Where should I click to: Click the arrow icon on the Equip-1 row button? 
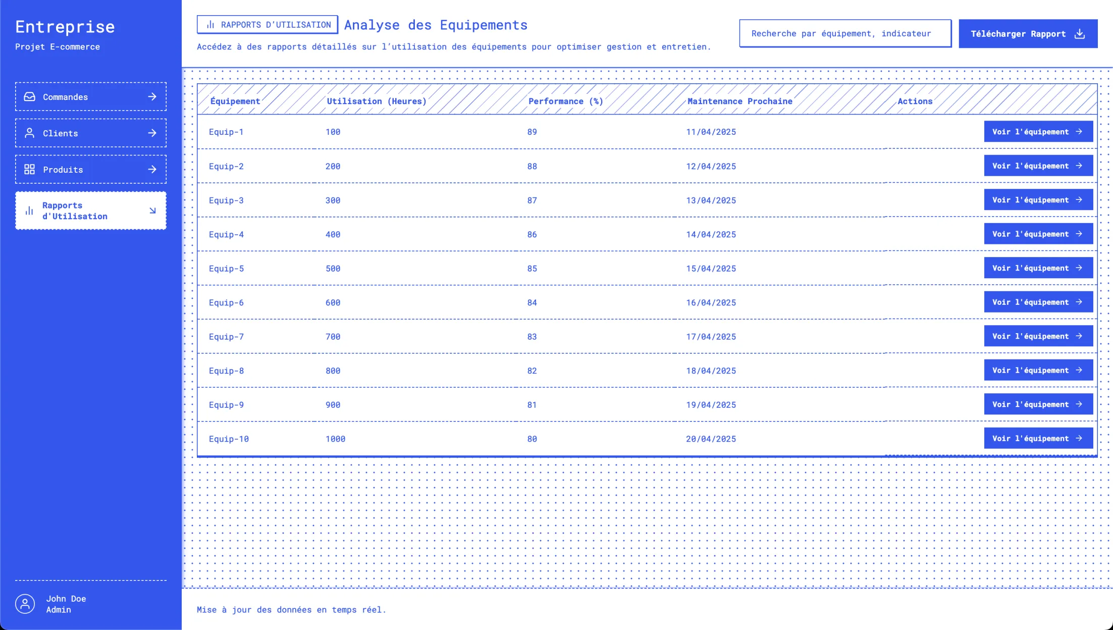point(1079,132)
